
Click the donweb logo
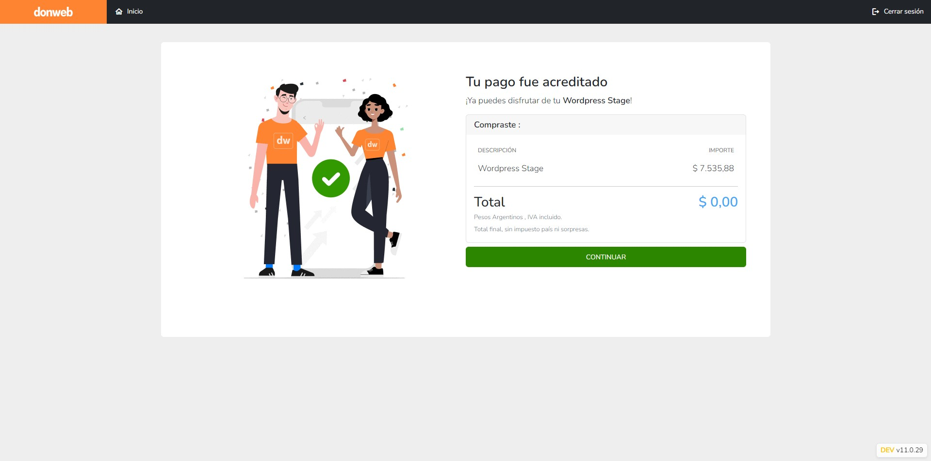[53, 12]
